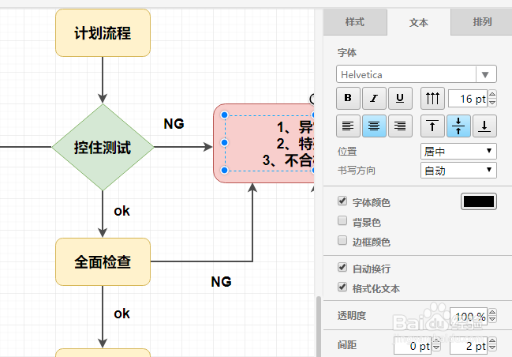Click the 0 pt spacing field
Image resolution: width=512 pixels, height=357 pixels.
[x=413, y=346]
